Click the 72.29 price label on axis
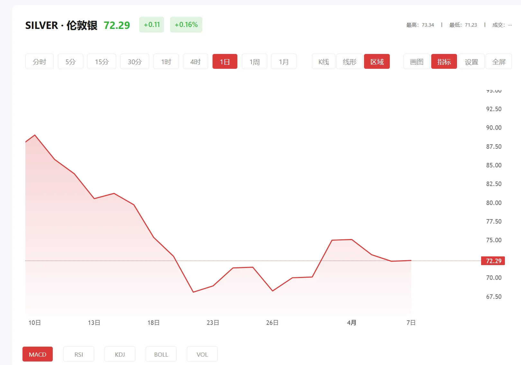521x365 pixels. (493, 261)
